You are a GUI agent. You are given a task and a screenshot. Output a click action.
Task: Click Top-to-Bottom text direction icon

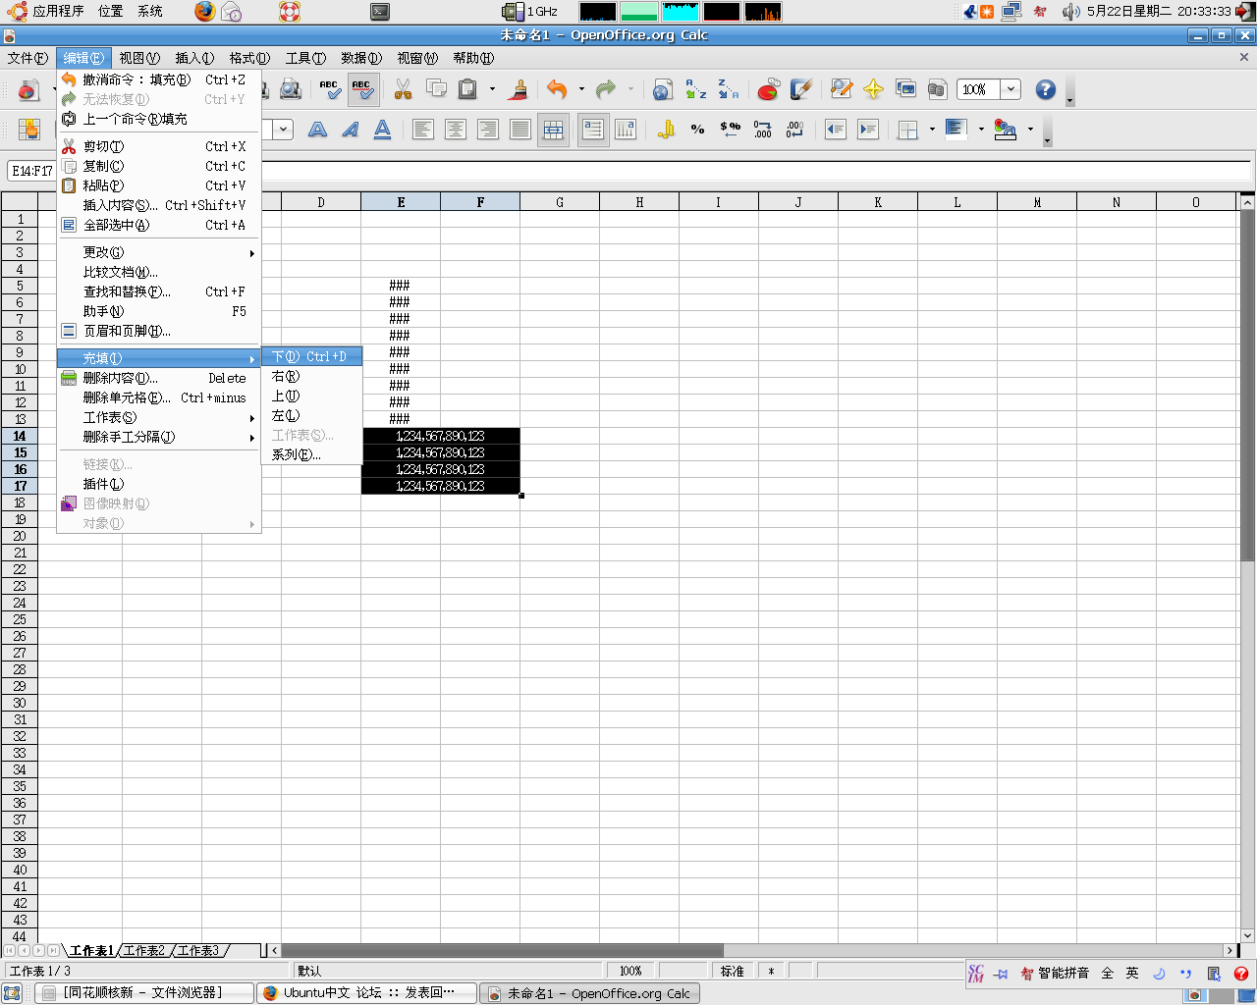pyautogui.click(x=626, y=130)
